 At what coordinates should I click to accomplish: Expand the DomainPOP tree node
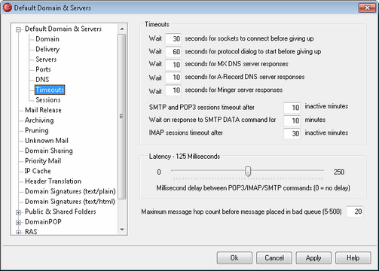tap(18, 223)
